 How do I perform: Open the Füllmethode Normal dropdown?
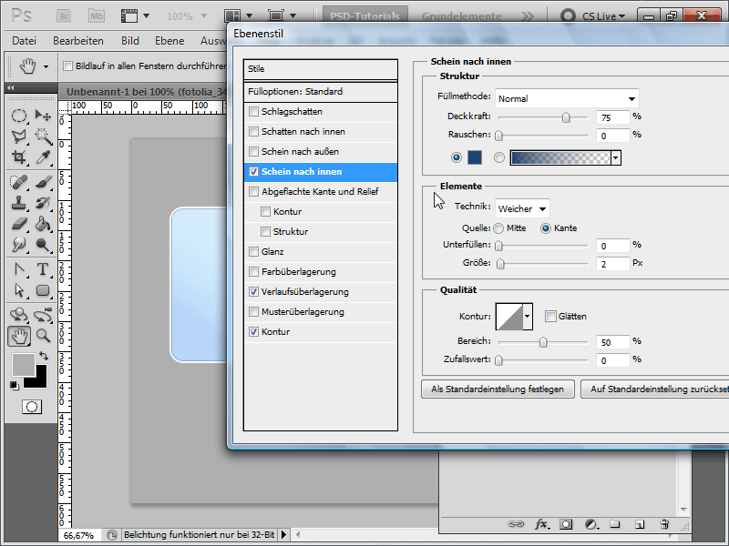click(x=567, y=98)
